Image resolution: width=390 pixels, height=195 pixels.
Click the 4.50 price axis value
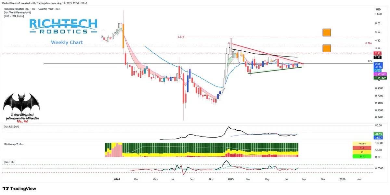coord(378,41)
